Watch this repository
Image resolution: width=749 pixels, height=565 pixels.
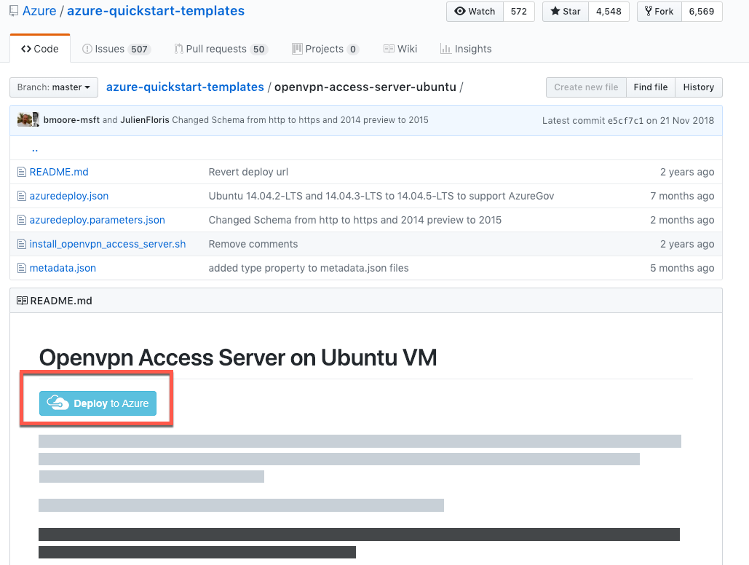point(475,12)
